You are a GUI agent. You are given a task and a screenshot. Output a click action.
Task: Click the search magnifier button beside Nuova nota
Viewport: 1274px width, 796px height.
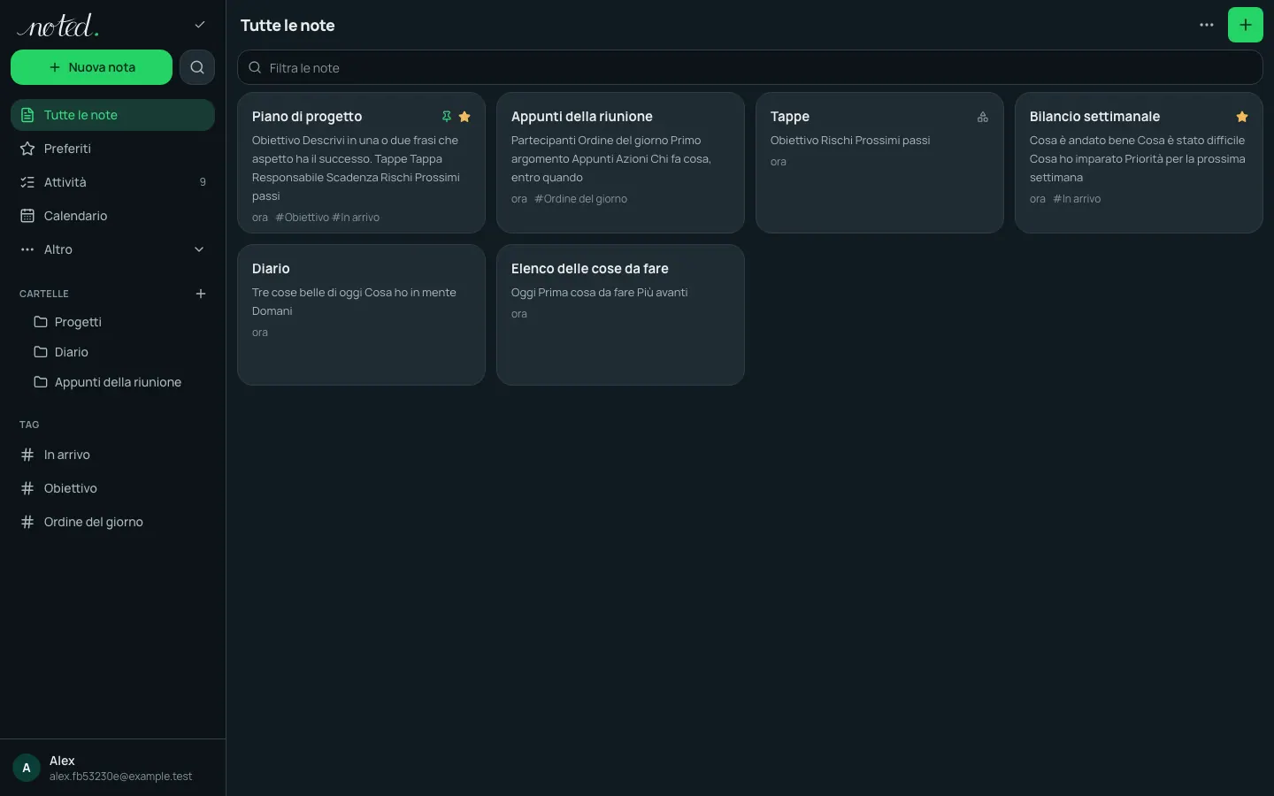point(197,67)
